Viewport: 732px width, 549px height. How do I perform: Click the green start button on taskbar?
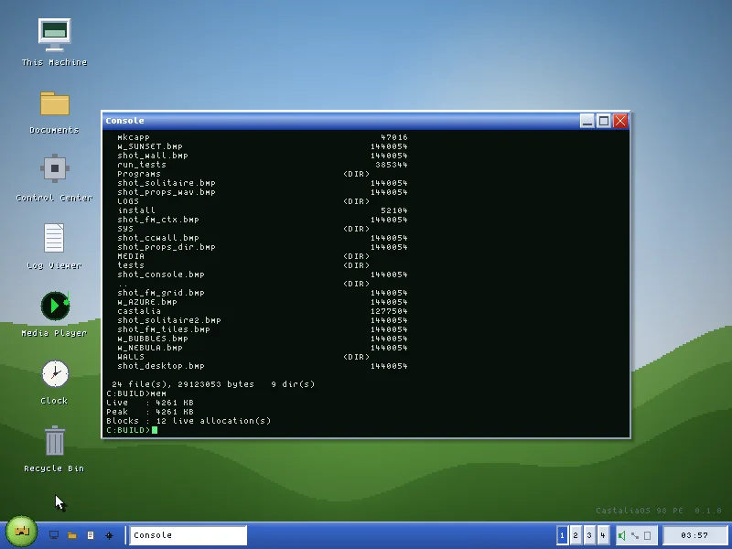coord(21,532)
